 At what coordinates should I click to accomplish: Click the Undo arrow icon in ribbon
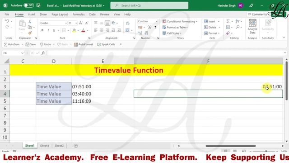coord(7,21)
